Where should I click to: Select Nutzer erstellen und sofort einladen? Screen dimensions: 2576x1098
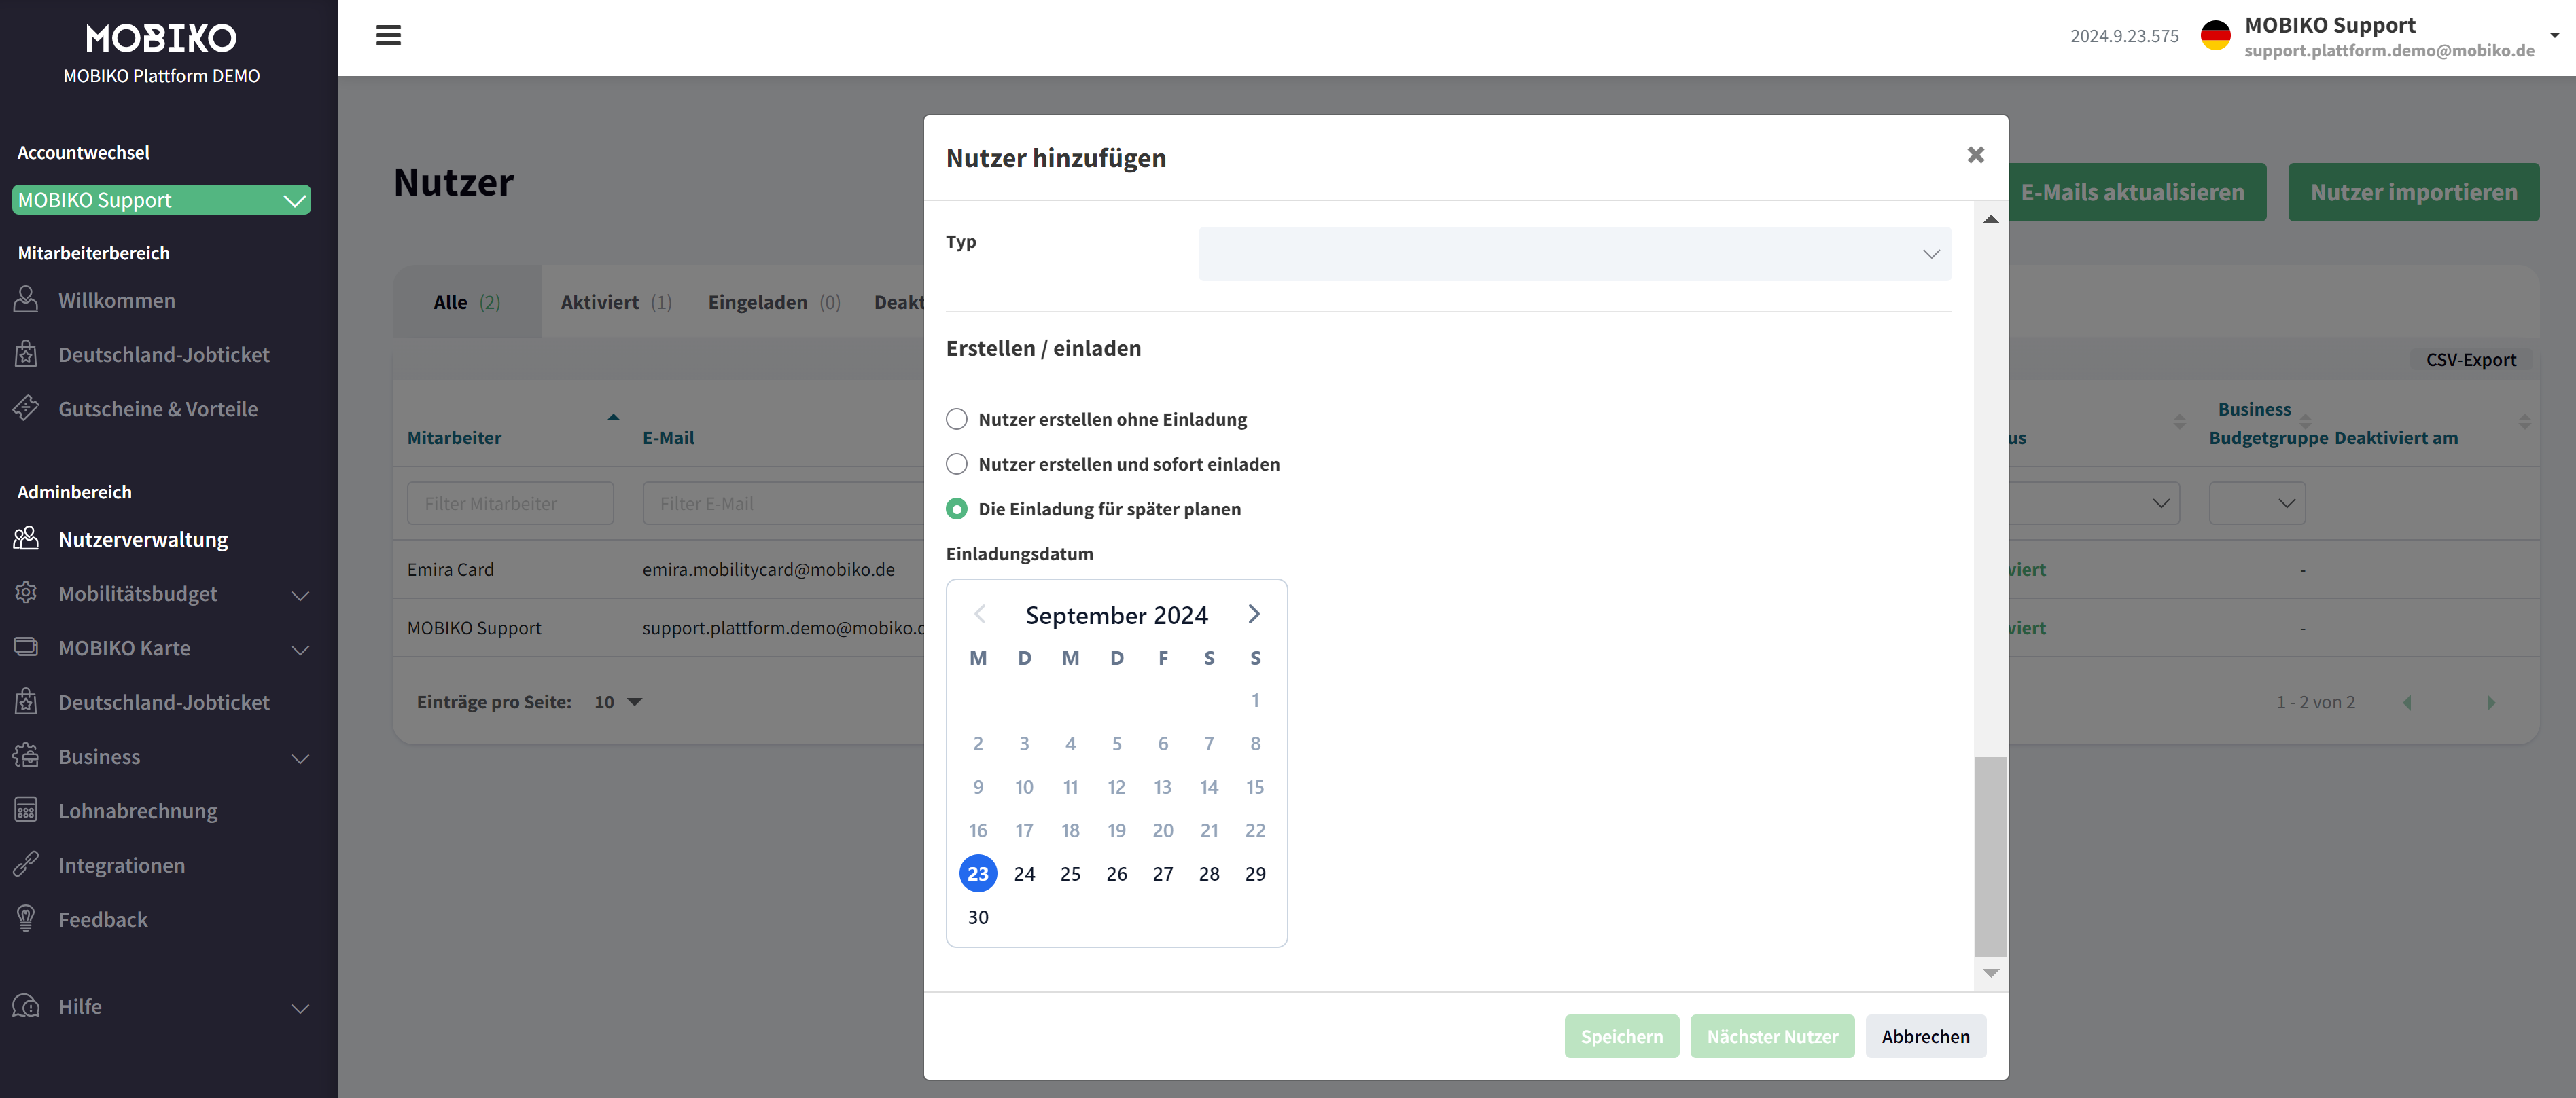(x=957, y=464)
